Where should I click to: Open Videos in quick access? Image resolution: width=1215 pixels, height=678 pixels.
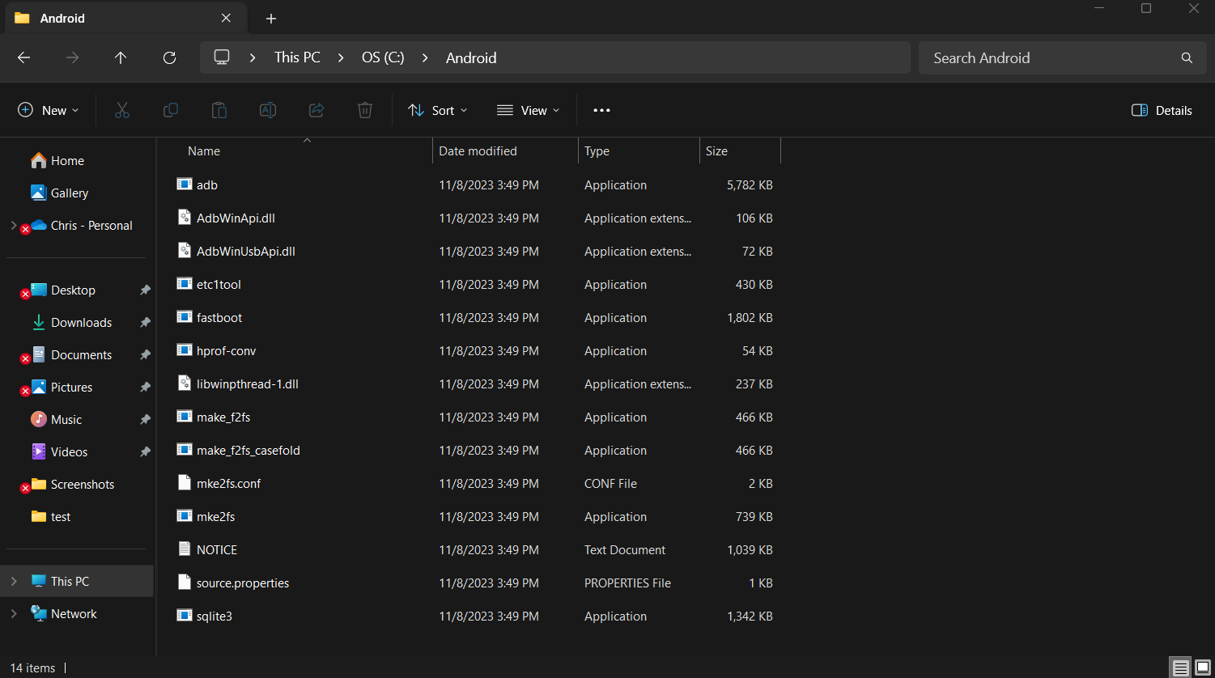pyautogui.click(x=69, y=451)
